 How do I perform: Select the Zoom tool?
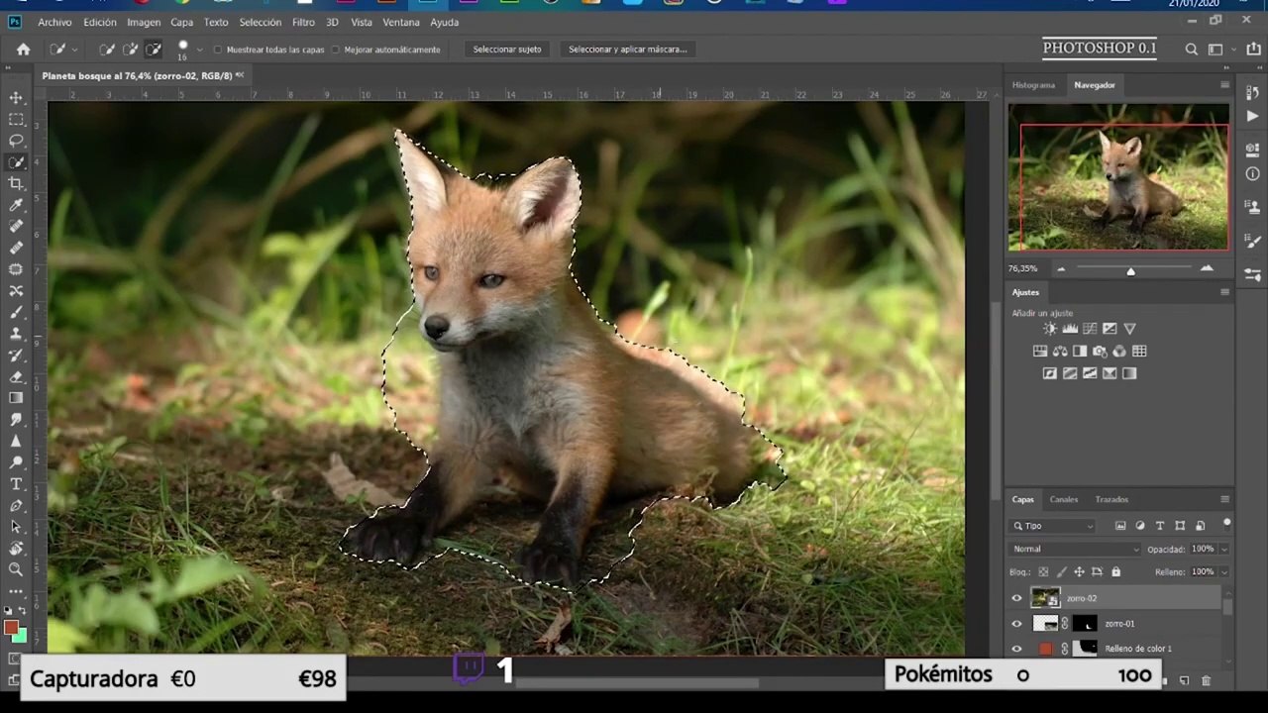[16, 569]
